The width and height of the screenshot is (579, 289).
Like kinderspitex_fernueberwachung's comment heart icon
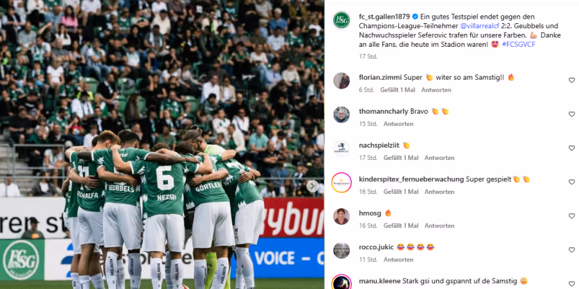[x=572, y=182]
